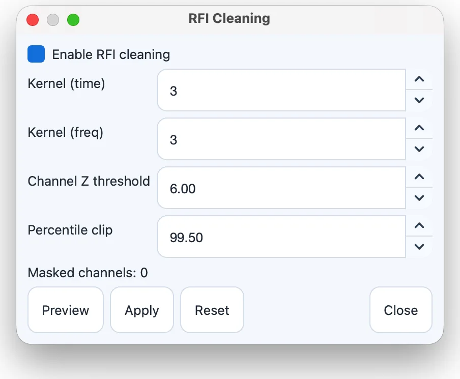The image size is (460, 379).
Task: Click the 'Channel Z threshold' label
Action: coord(89,181)
